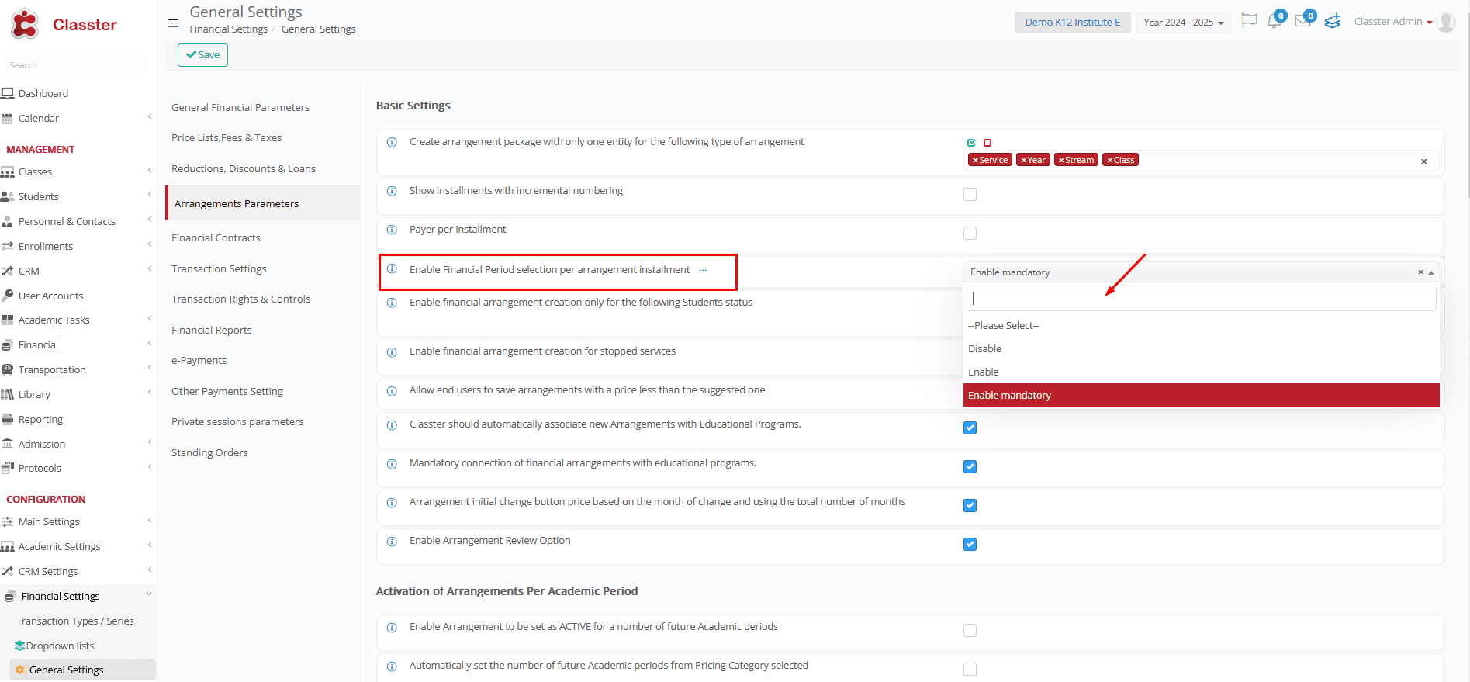
Task: Open Dropdown lists sidebar link
Action: click(60, 646)
